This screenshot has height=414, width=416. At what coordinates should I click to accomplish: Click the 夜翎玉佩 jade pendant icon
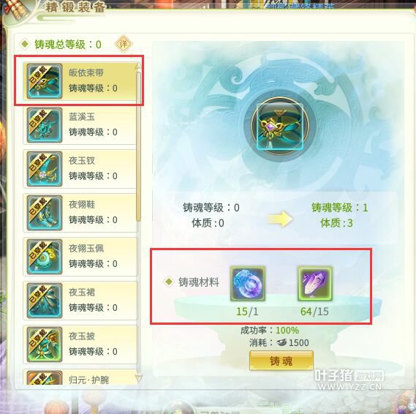(45, 257)
